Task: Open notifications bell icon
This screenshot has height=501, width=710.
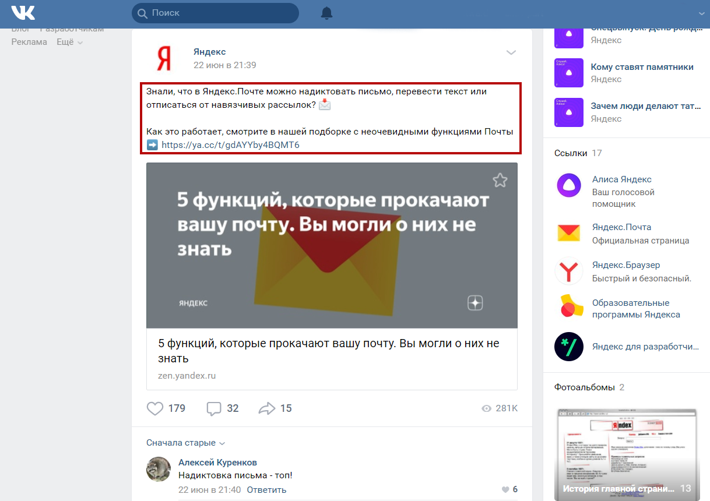Action: (x=327, y=13)
